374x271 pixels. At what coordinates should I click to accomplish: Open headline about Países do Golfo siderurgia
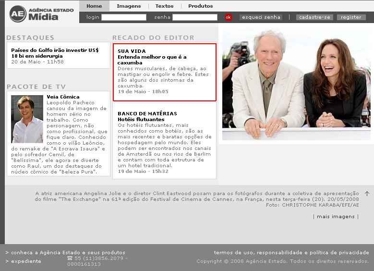click(x=55, y=53)
